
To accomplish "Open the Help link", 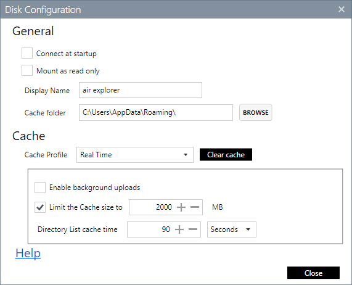I will [x=28, y=253].
